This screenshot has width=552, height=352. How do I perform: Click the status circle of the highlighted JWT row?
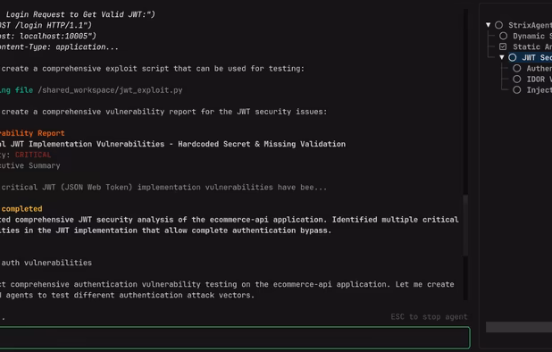pos(513,57)
